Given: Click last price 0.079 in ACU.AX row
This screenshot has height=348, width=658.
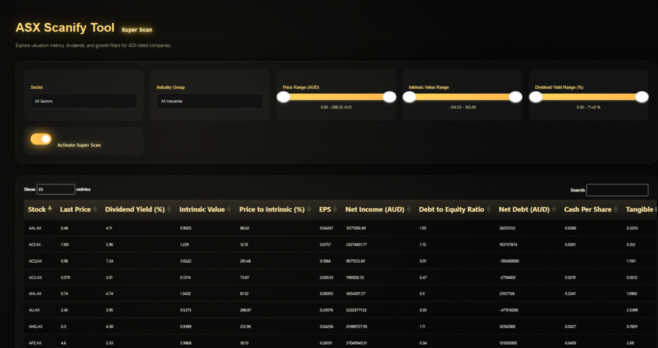Looking at the screenshot, I should pyautogui.click(x=65, y=277).
